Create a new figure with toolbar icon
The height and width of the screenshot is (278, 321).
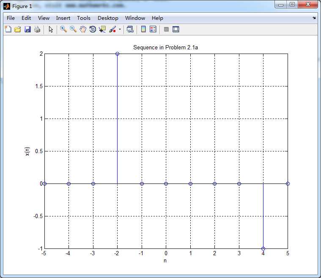[8, 29]
